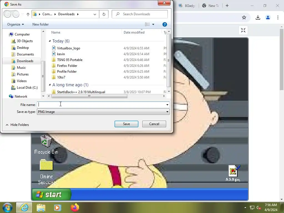The height and width of the screenshot is (213, 284).
Task: Open Pictures in the navigation pane
Action: [x=23, y=74]
